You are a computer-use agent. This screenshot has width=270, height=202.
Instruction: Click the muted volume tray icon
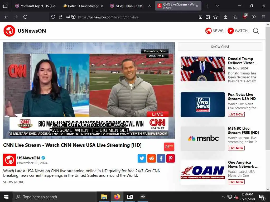coord(236,197)
